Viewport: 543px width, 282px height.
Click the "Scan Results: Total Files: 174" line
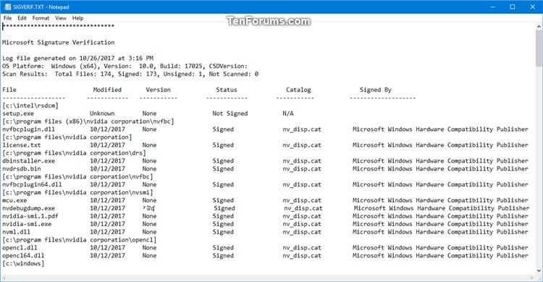click(130, 74)
